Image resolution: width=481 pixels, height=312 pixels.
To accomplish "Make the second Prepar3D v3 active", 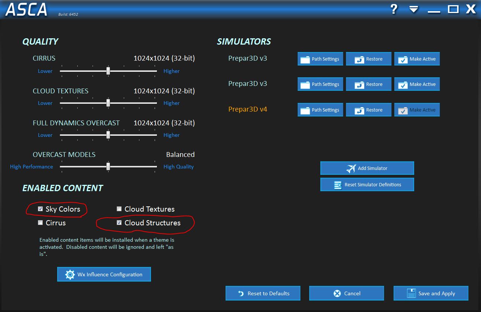I will 417,84.
